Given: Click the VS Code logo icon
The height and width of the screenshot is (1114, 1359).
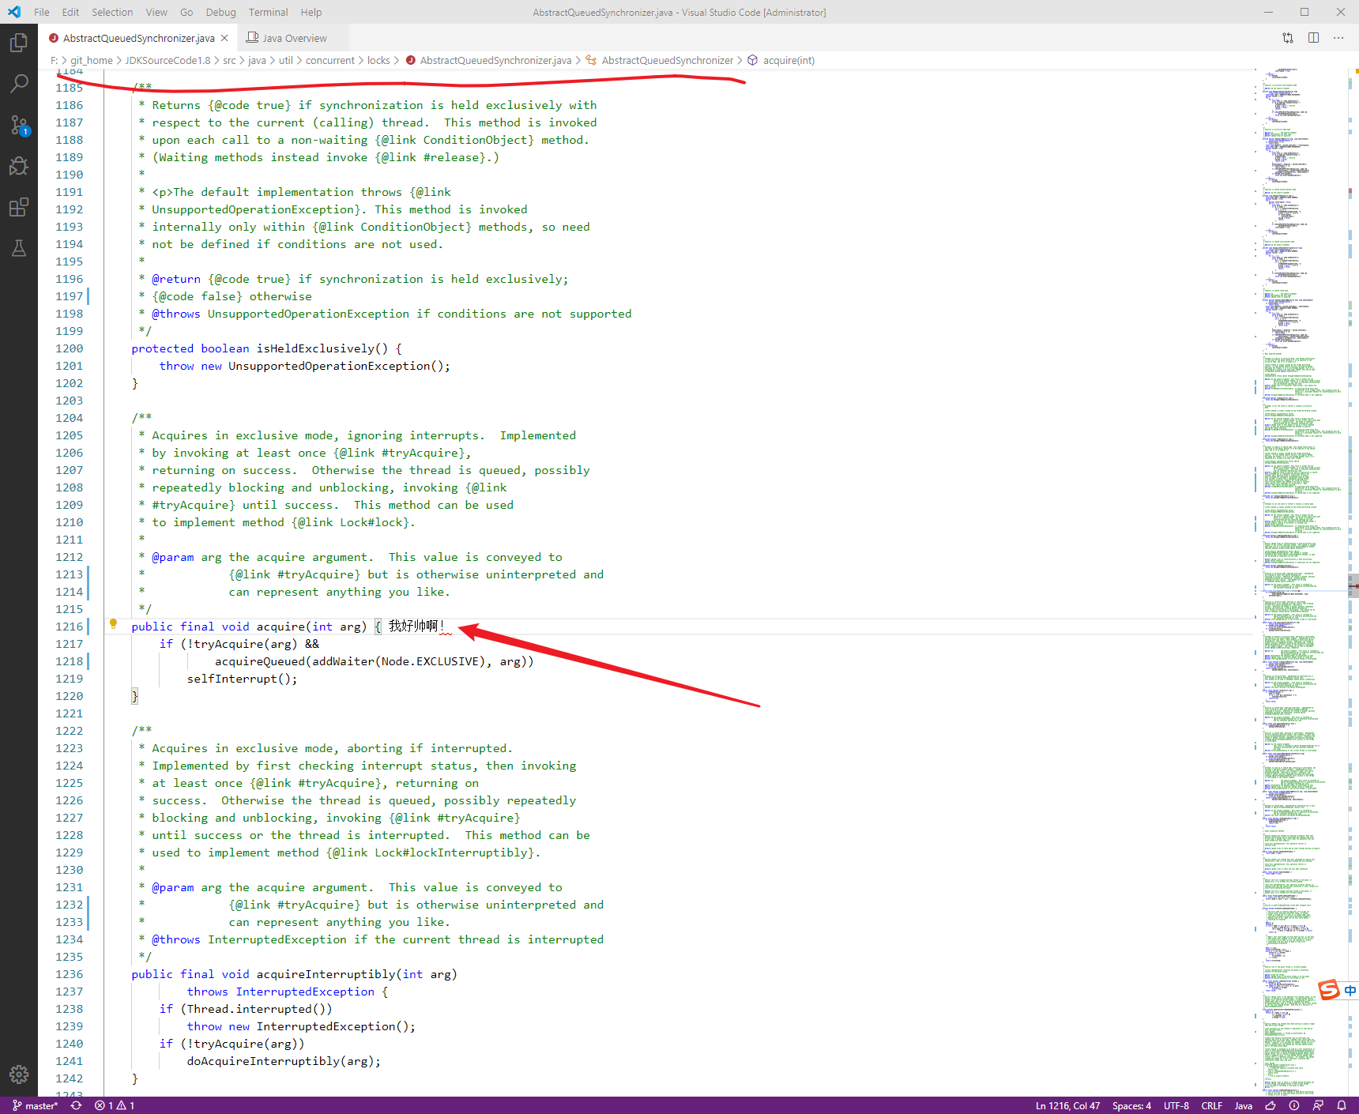Looking at the screenshot, I should [14, 12].
